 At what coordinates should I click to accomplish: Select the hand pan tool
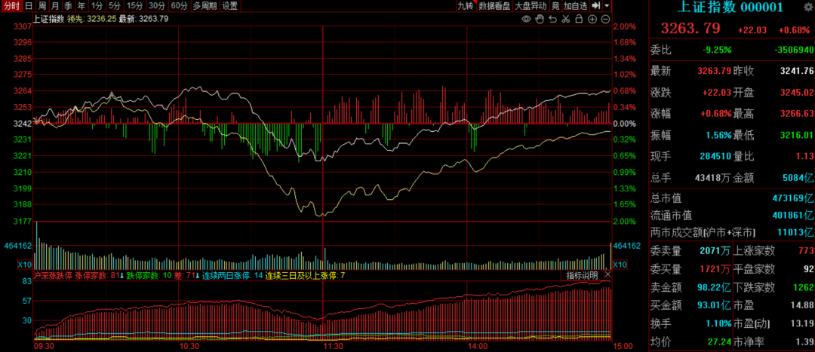coord(540,19)
